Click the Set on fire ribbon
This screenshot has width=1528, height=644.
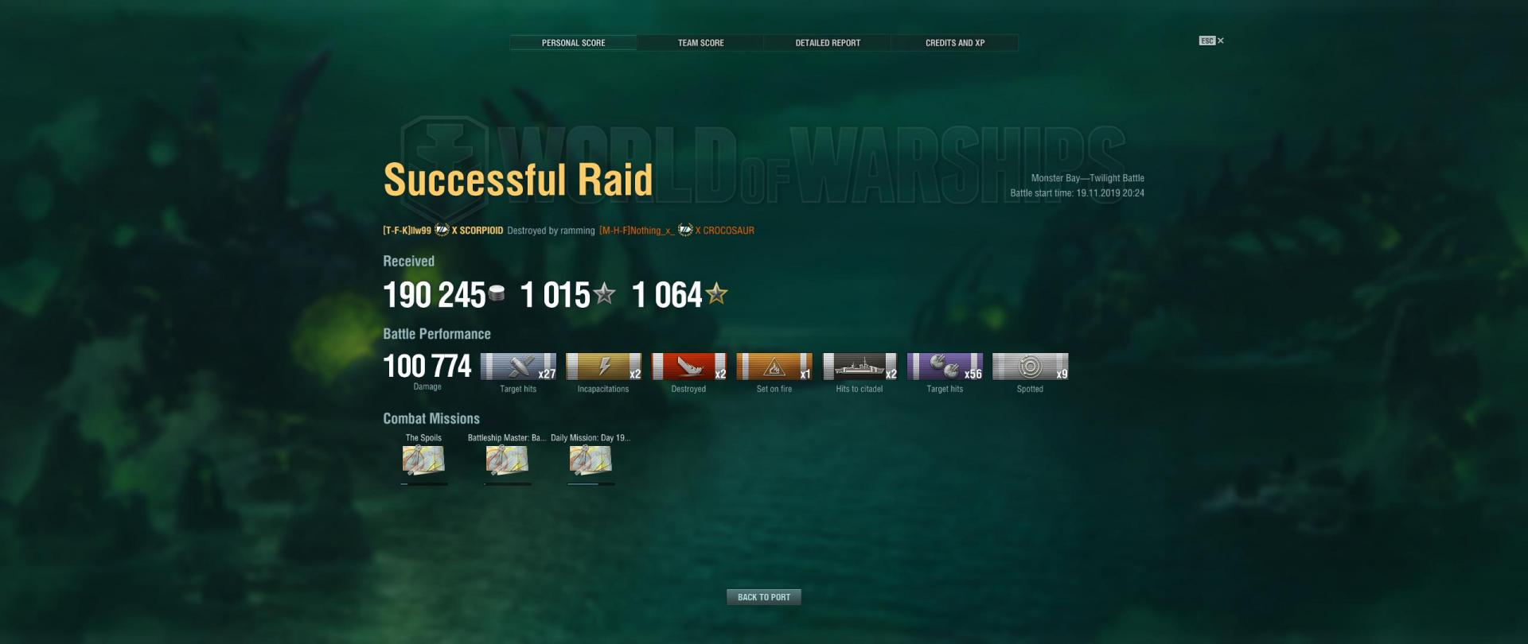click(774, 367)
